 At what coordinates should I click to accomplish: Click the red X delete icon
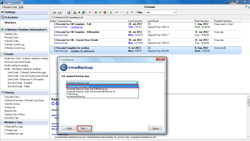point(90,12)
